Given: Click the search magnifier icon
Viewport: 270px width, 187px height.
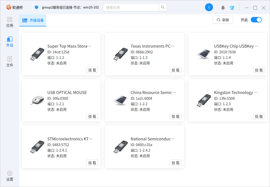Looking at the screenshot, I should pyautogui.click(x=163, y=7).
